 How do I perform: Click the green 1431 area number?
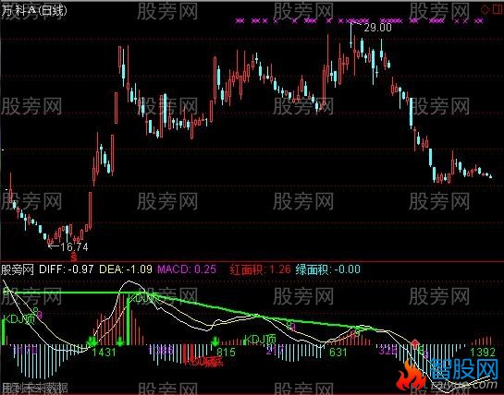pyautogui.click(x=104, y=353)
